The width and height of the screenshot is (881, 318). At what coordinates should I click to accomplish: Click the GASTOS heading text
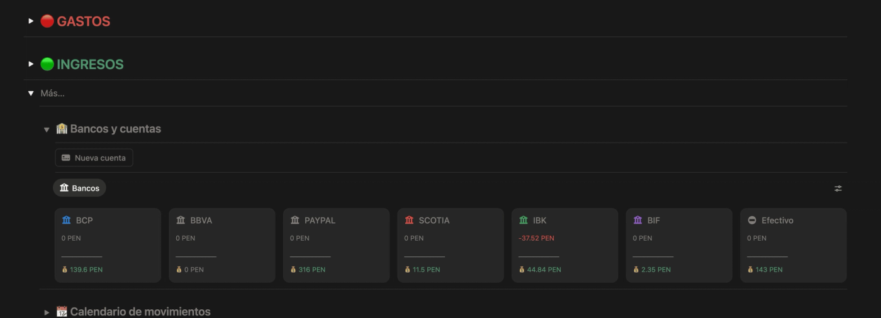pyautogui.click(x=84, y=21)
